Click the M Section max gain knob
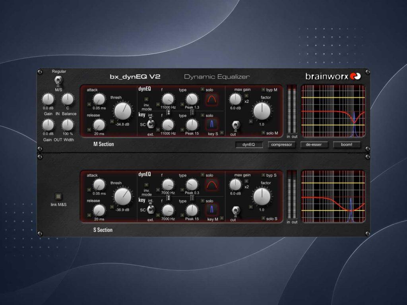 coord(235,99)
